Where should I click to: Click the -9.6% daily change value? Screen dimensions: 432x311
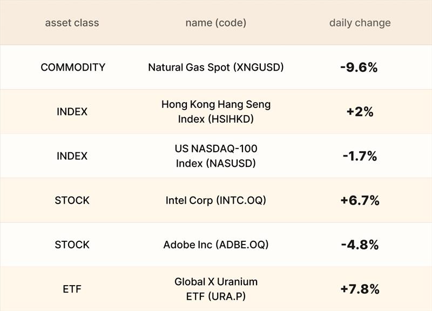[x=360, y=67]
